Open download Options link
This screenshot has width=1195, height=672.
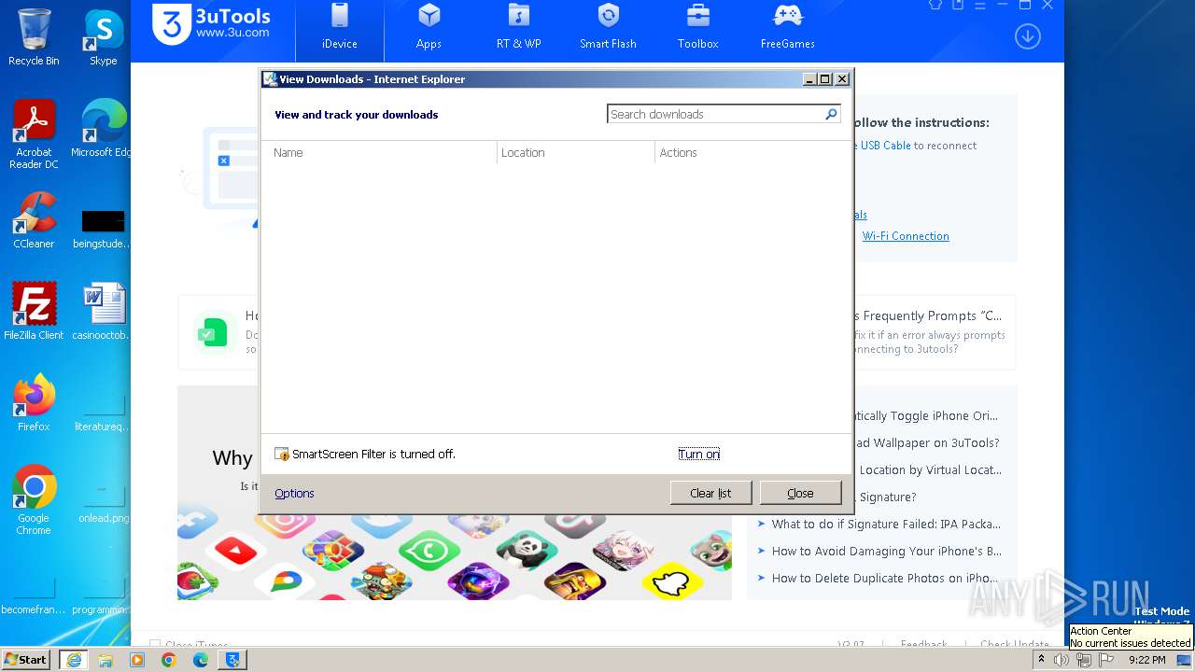click(x=294, y=493)
